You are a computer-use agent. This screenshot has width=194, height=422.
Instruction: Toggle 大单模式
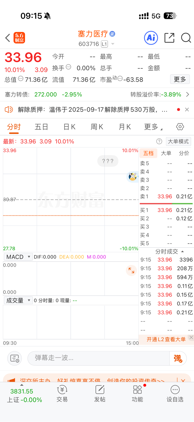178,142
